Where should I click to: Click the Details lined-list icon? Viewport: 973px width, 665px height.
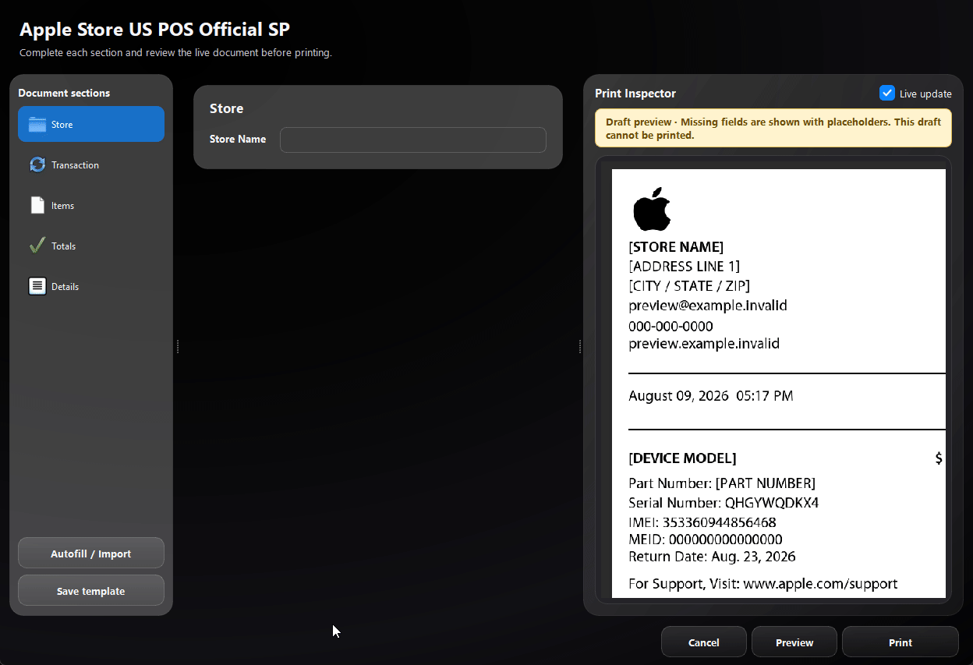click(x=37, y=286)
